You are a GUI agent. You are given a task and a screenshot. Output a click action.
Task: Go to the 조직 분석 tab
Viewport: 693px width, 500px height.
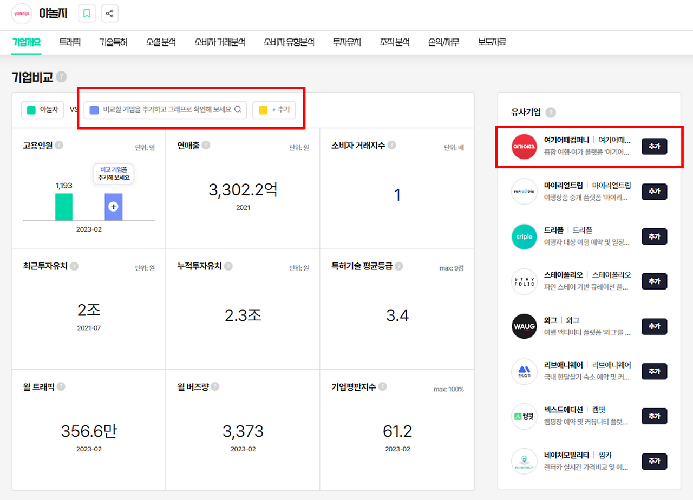395,42
